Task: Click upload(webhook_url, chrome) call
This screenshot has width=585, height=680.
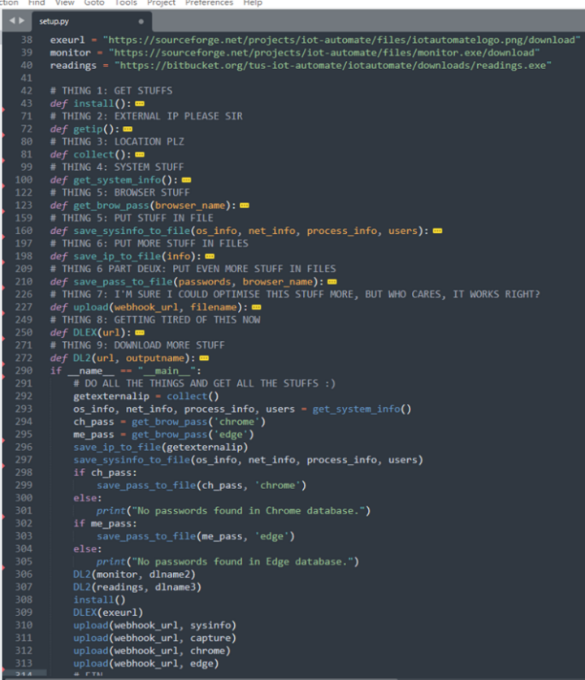Action: point(152,651)
